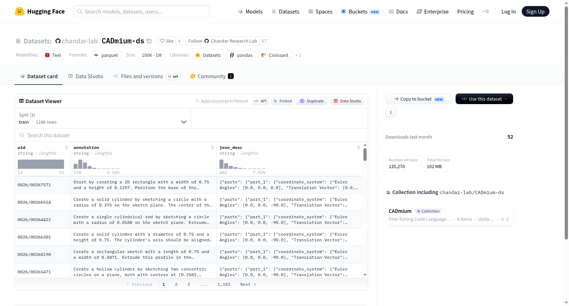Open the CADmium collection card
The height and width of the screenshot is (306, 569).
(x=449, y=215)
